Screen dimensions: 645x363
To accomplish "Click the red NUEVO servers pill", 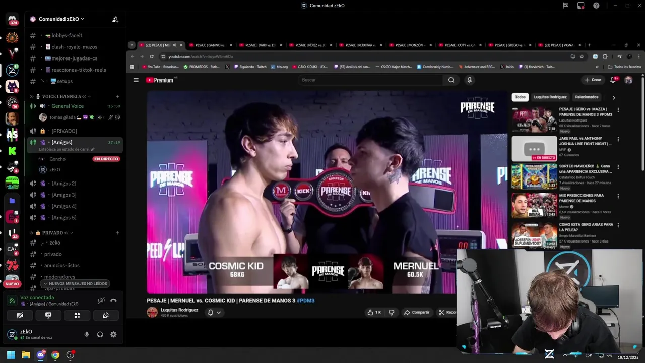I will pyautogui.click(x=12, y=284).
